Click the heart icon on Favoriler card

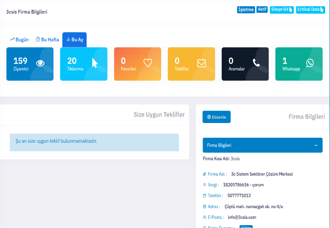point(148,63)
